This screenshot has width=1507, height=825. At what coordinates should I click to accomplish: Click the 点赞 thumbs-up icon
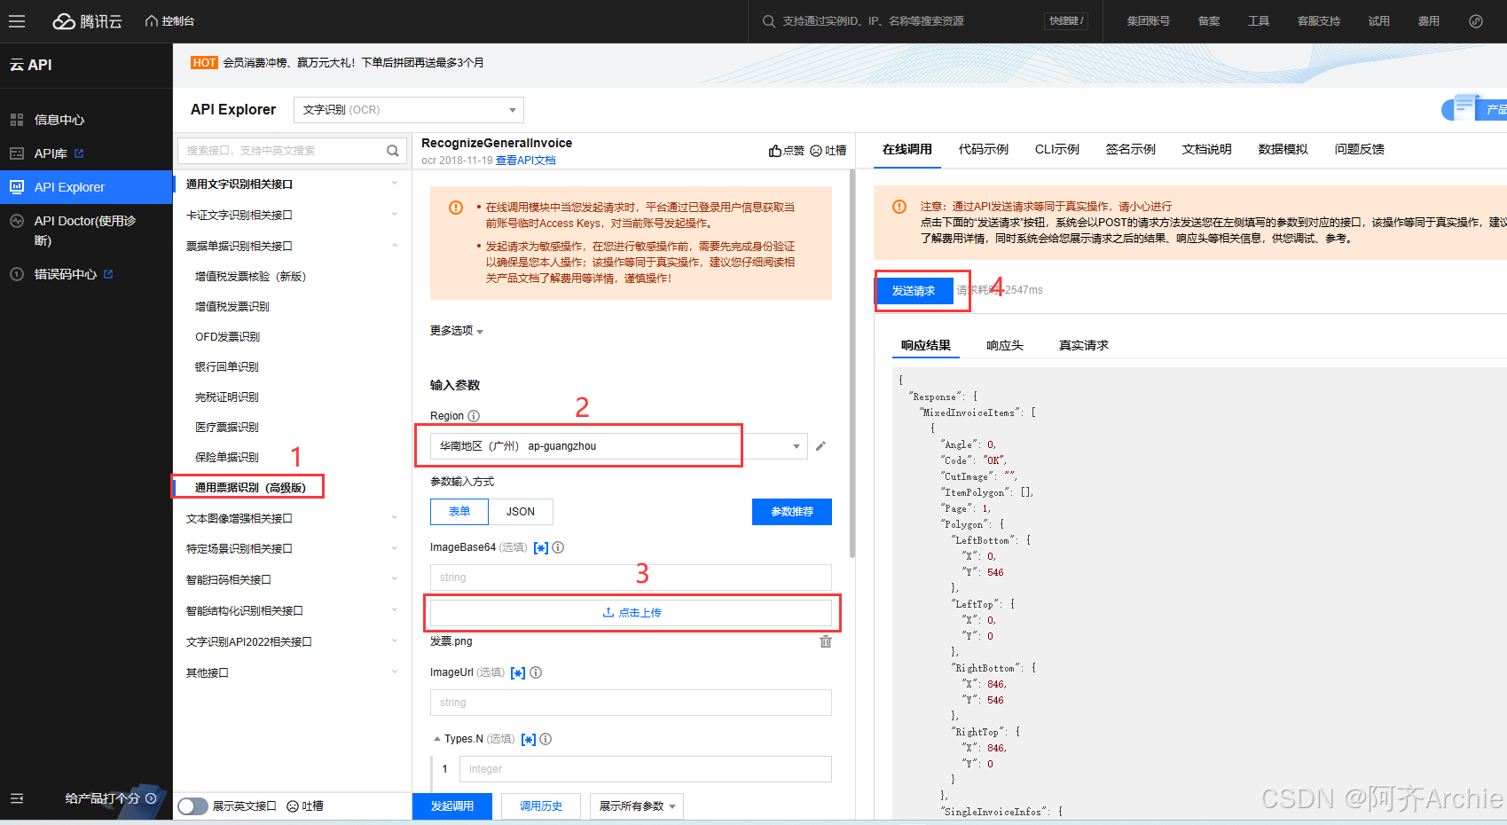point(773,150)
